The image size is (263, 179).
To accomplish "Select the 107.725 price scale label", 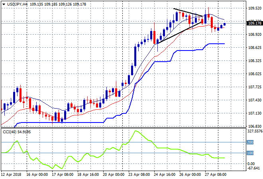I will [x=255, y=87].
